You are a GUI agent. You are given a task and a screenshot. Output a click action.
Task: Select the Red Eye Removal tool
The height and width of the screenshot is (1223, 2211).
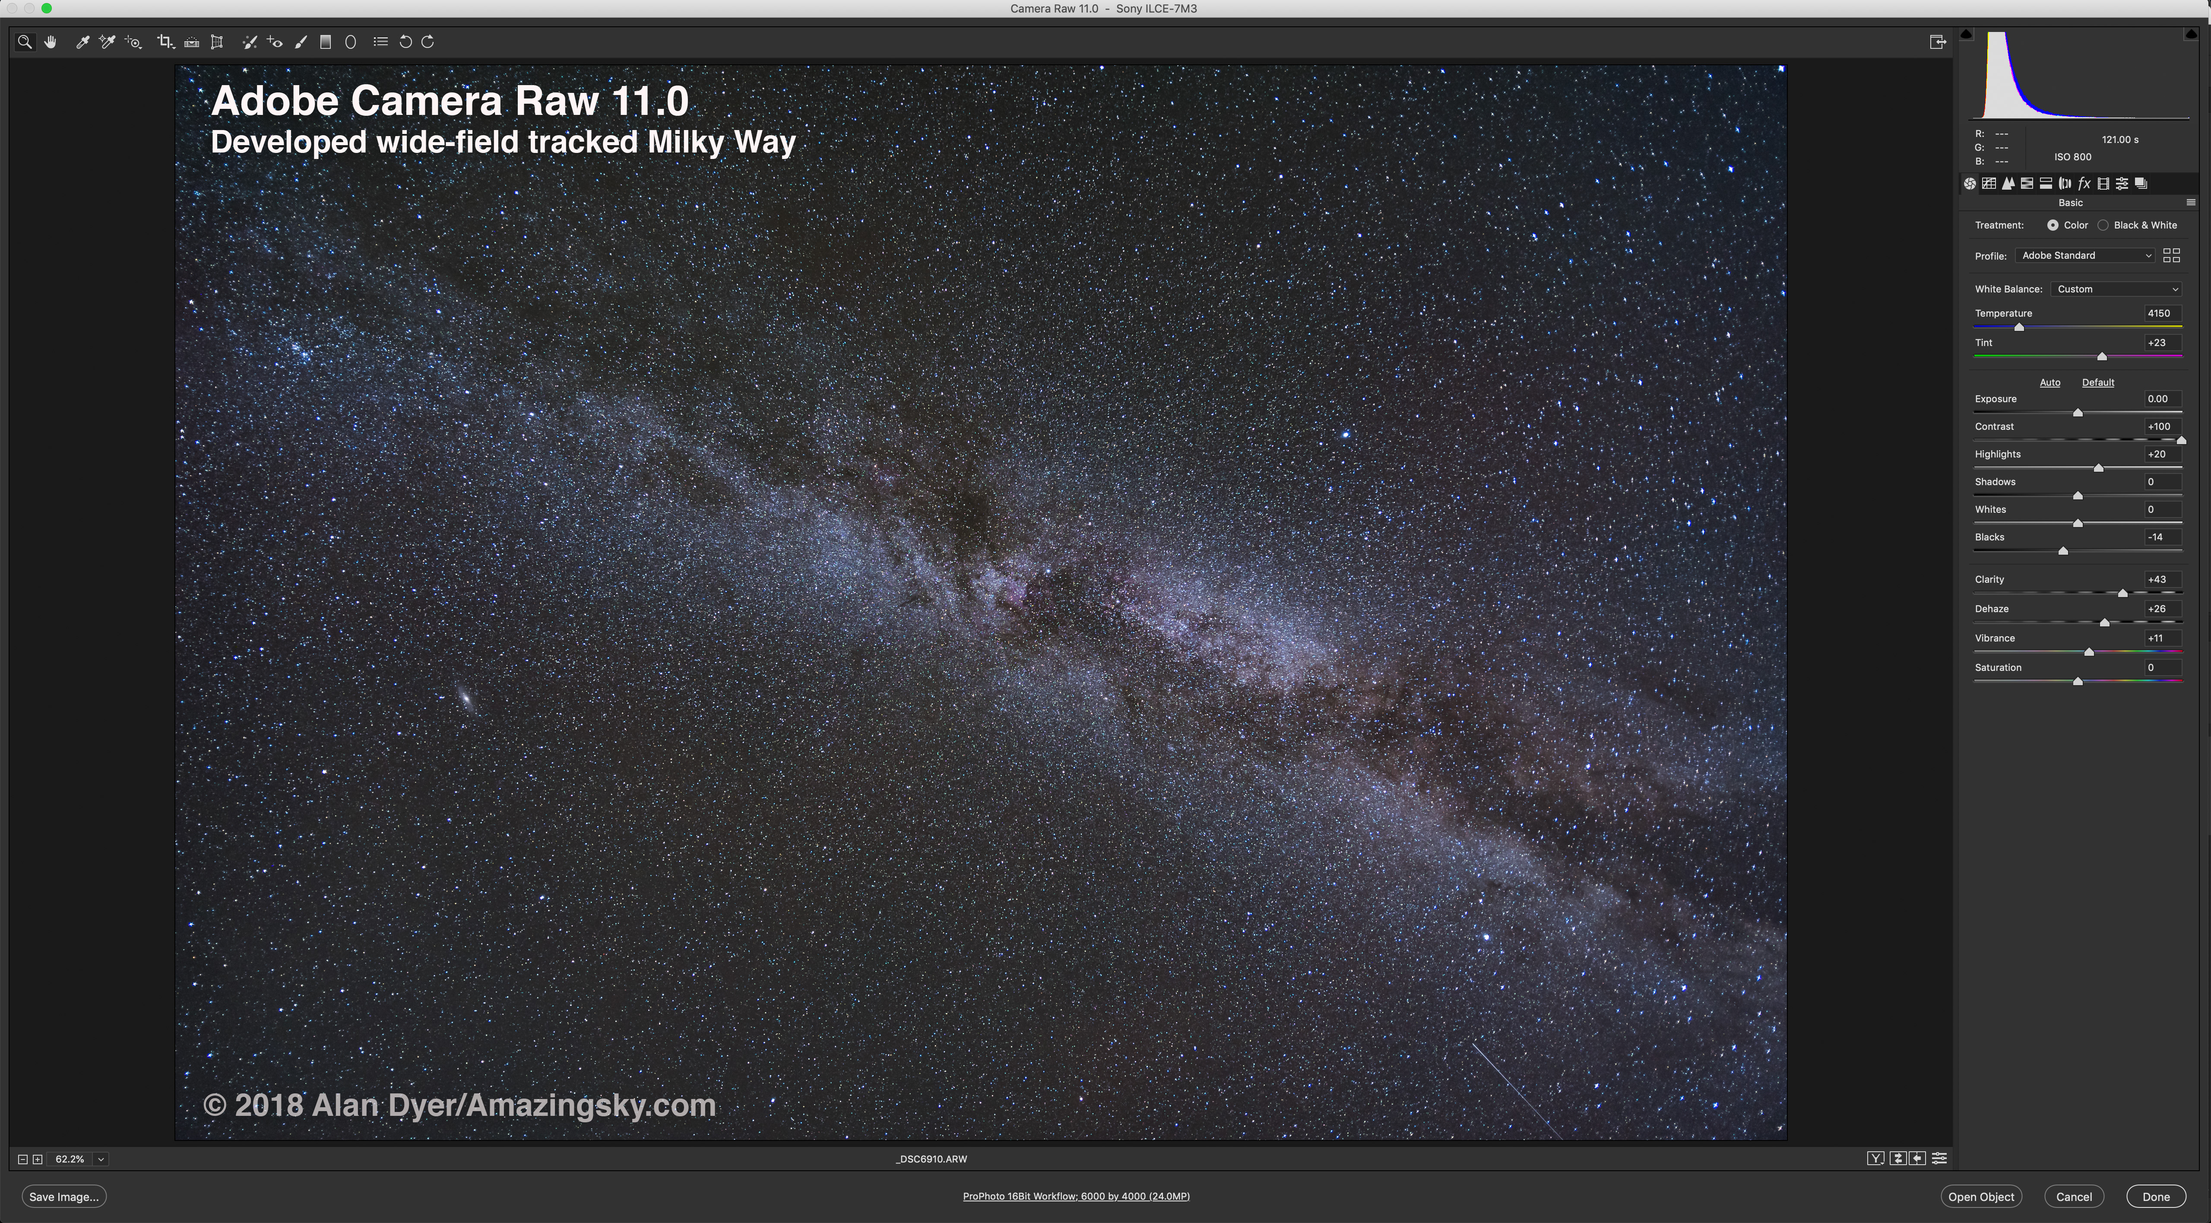[x=275, y=42]
